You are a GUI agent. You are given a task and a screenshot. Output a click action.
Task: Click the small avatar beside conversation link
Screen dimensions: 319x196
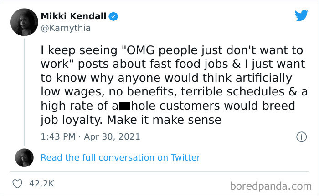[x=24, y=157]
